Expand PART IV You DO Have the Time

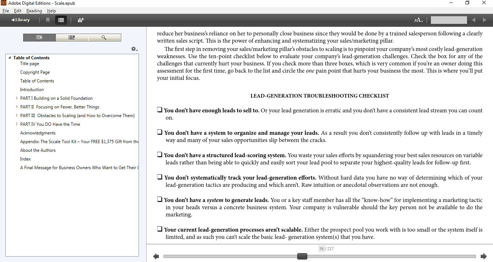pyautogui.click(x=17, y=124)
